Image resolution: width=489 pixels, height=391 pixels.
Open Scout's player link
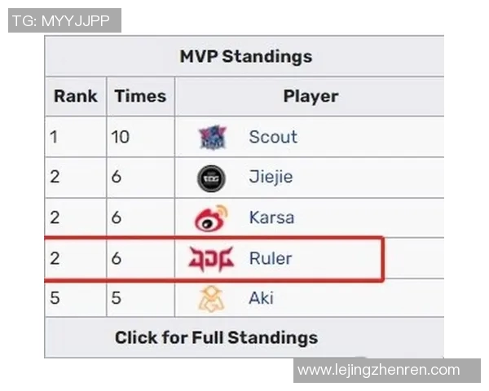273,137
